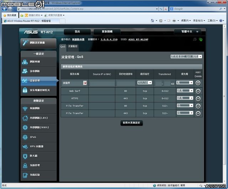Image resolution: width=228 pixels, height=189 pixels.
Task: Click the IE print toolbar icon
Action: pos(174,21)
